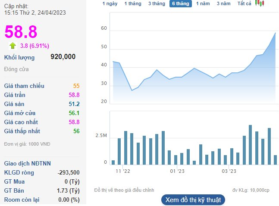Show the 1 năm chart period
This screenshot has width=279, height=206.
click(203, 3)
